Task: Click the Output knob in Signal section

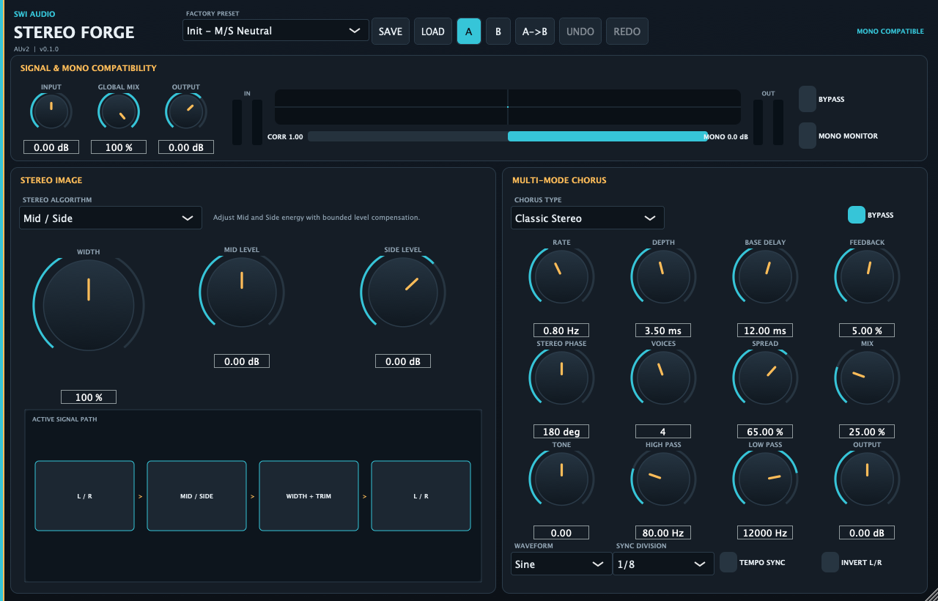Action: (x=186, y=112)
